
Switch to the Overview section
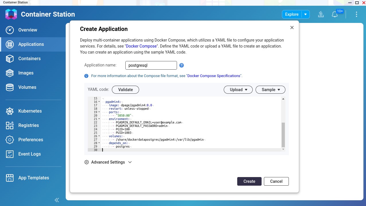28,30
